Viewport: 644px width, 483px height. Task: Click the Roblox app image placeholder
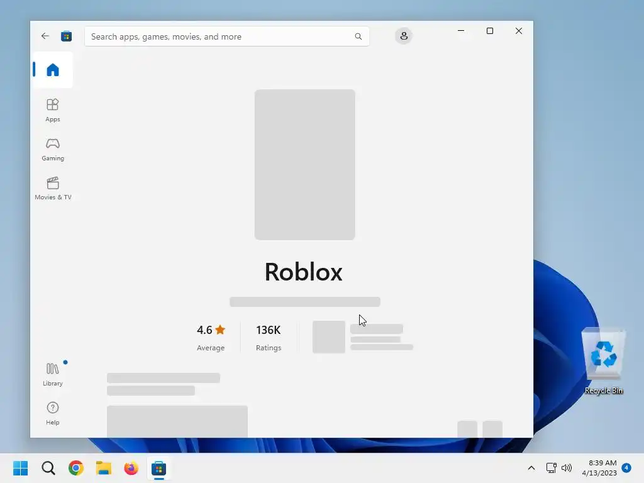click(x=305, y=165)
